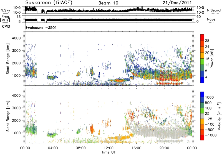Click the orange echo blob at 12:00 in power plot
222x154 pixels.
tap(119, 80)
